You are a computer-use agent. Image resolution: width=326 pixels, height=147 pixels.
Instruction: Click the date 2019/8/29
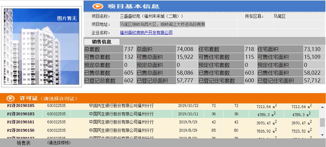point(188,131)
